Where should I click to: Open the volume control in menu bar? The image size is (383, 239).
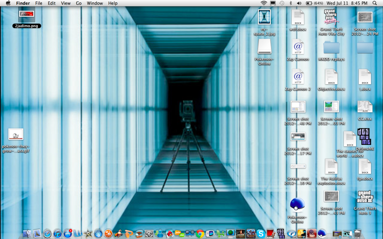299,3
